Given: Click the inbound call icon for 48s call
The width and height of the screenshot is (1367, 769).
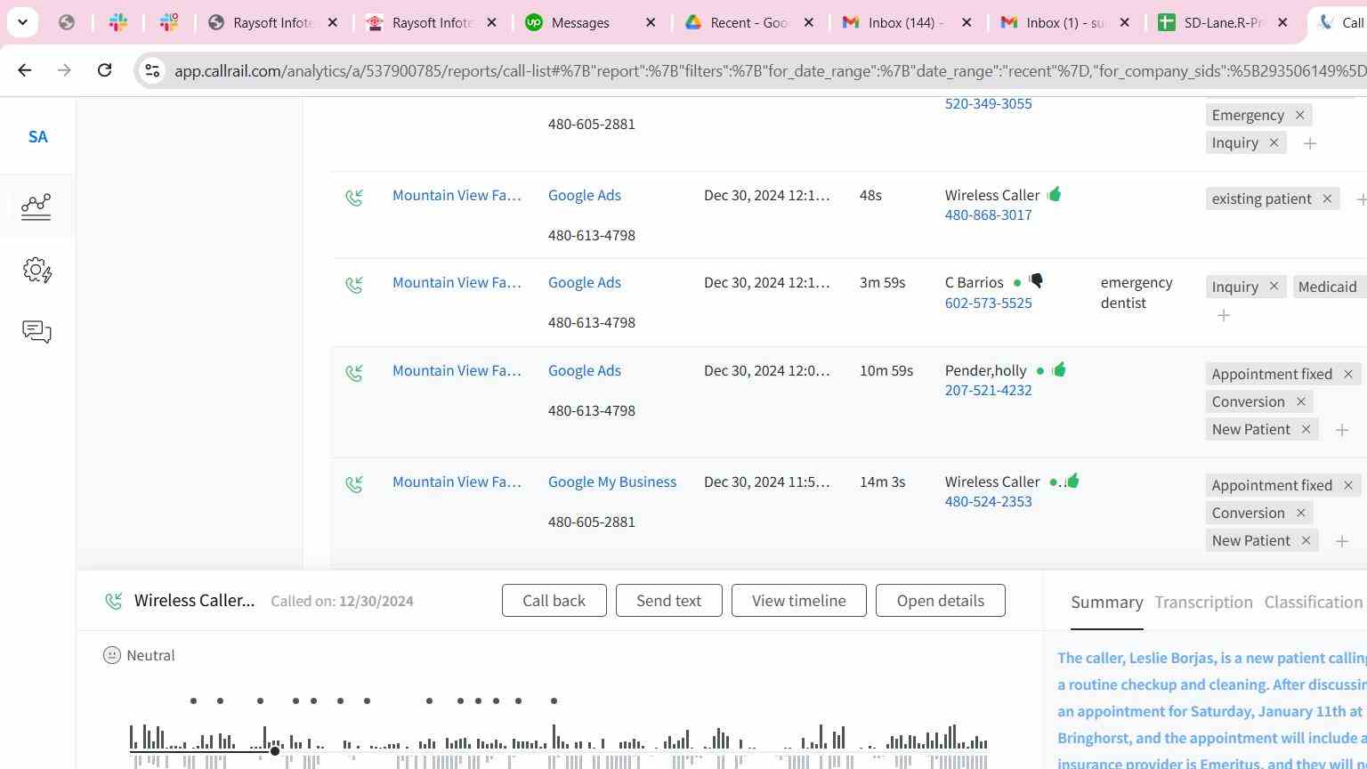Looking at the screenshot, I should click(x=354, y=198).
